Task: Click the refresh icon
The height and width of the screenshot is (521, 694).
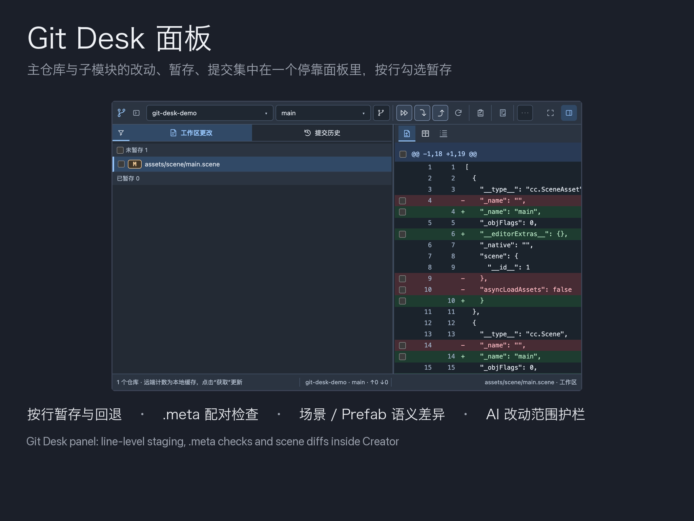Action: [458, 113]
